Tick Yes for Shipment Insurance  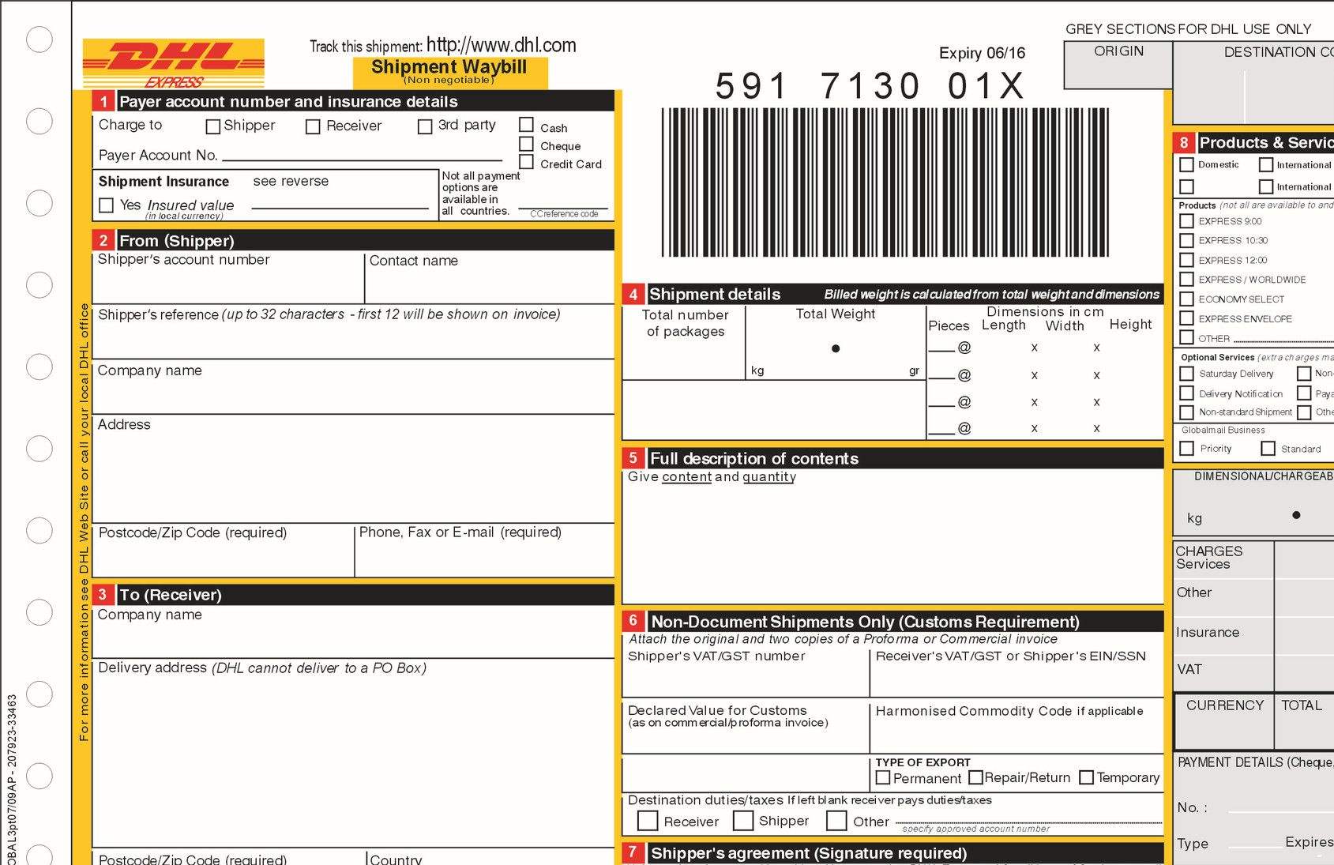pyautogui.click(x=107, y=205)
